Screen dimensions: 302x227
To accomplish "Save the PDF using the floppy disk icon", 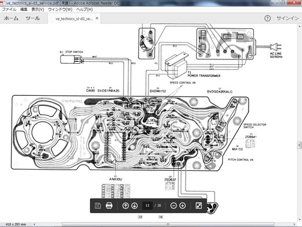I will click(x=98, y=206).
